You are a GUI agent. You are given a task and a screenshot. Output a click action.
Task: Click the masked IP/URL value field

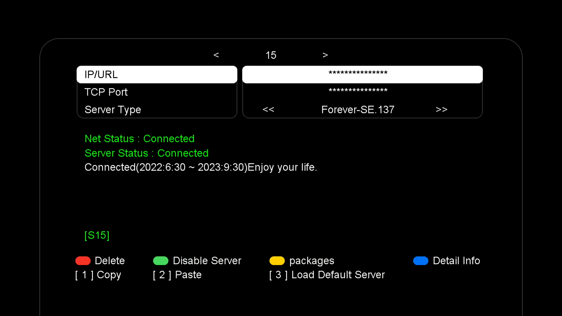362,75
